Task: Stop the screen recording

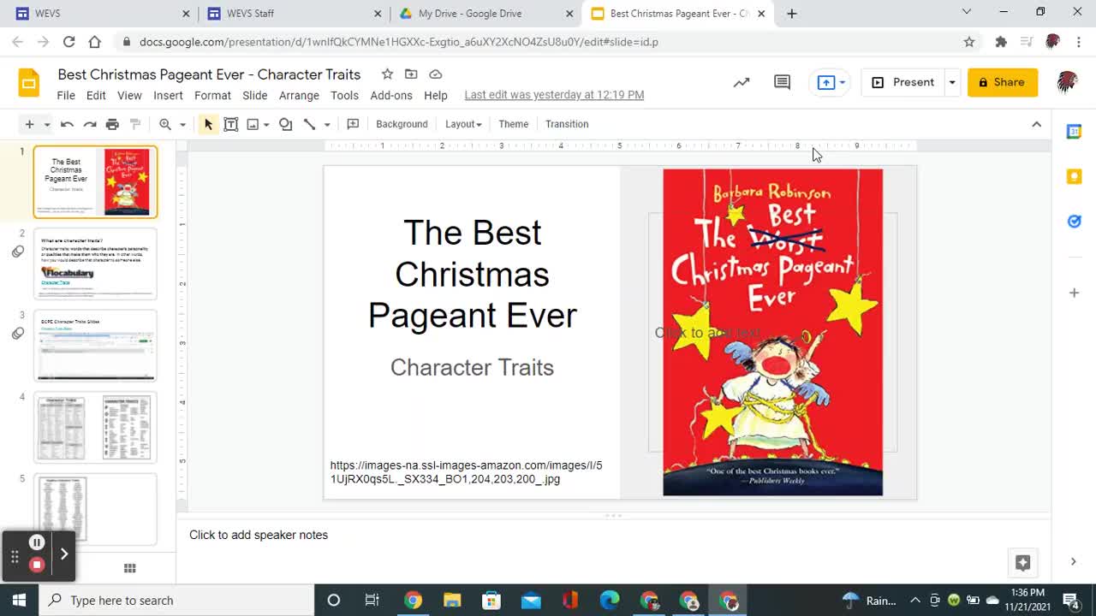Action: click(37, 565)
